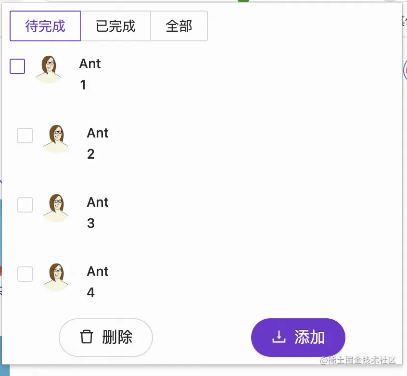Select the 待完成 tab
The image size is (407, 376).
(x=45, y=26)
